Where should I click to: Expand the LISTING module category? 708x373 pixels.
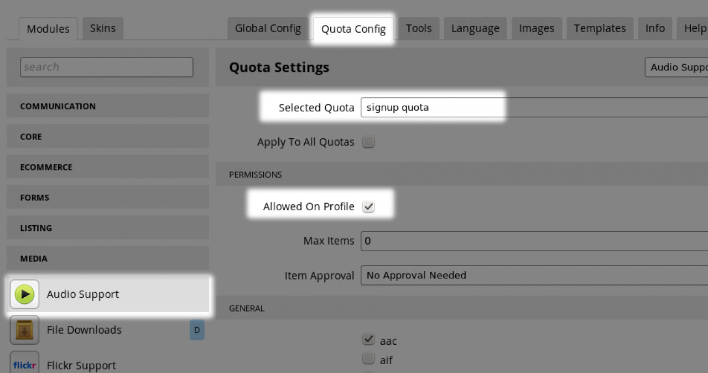coord(108,227)
